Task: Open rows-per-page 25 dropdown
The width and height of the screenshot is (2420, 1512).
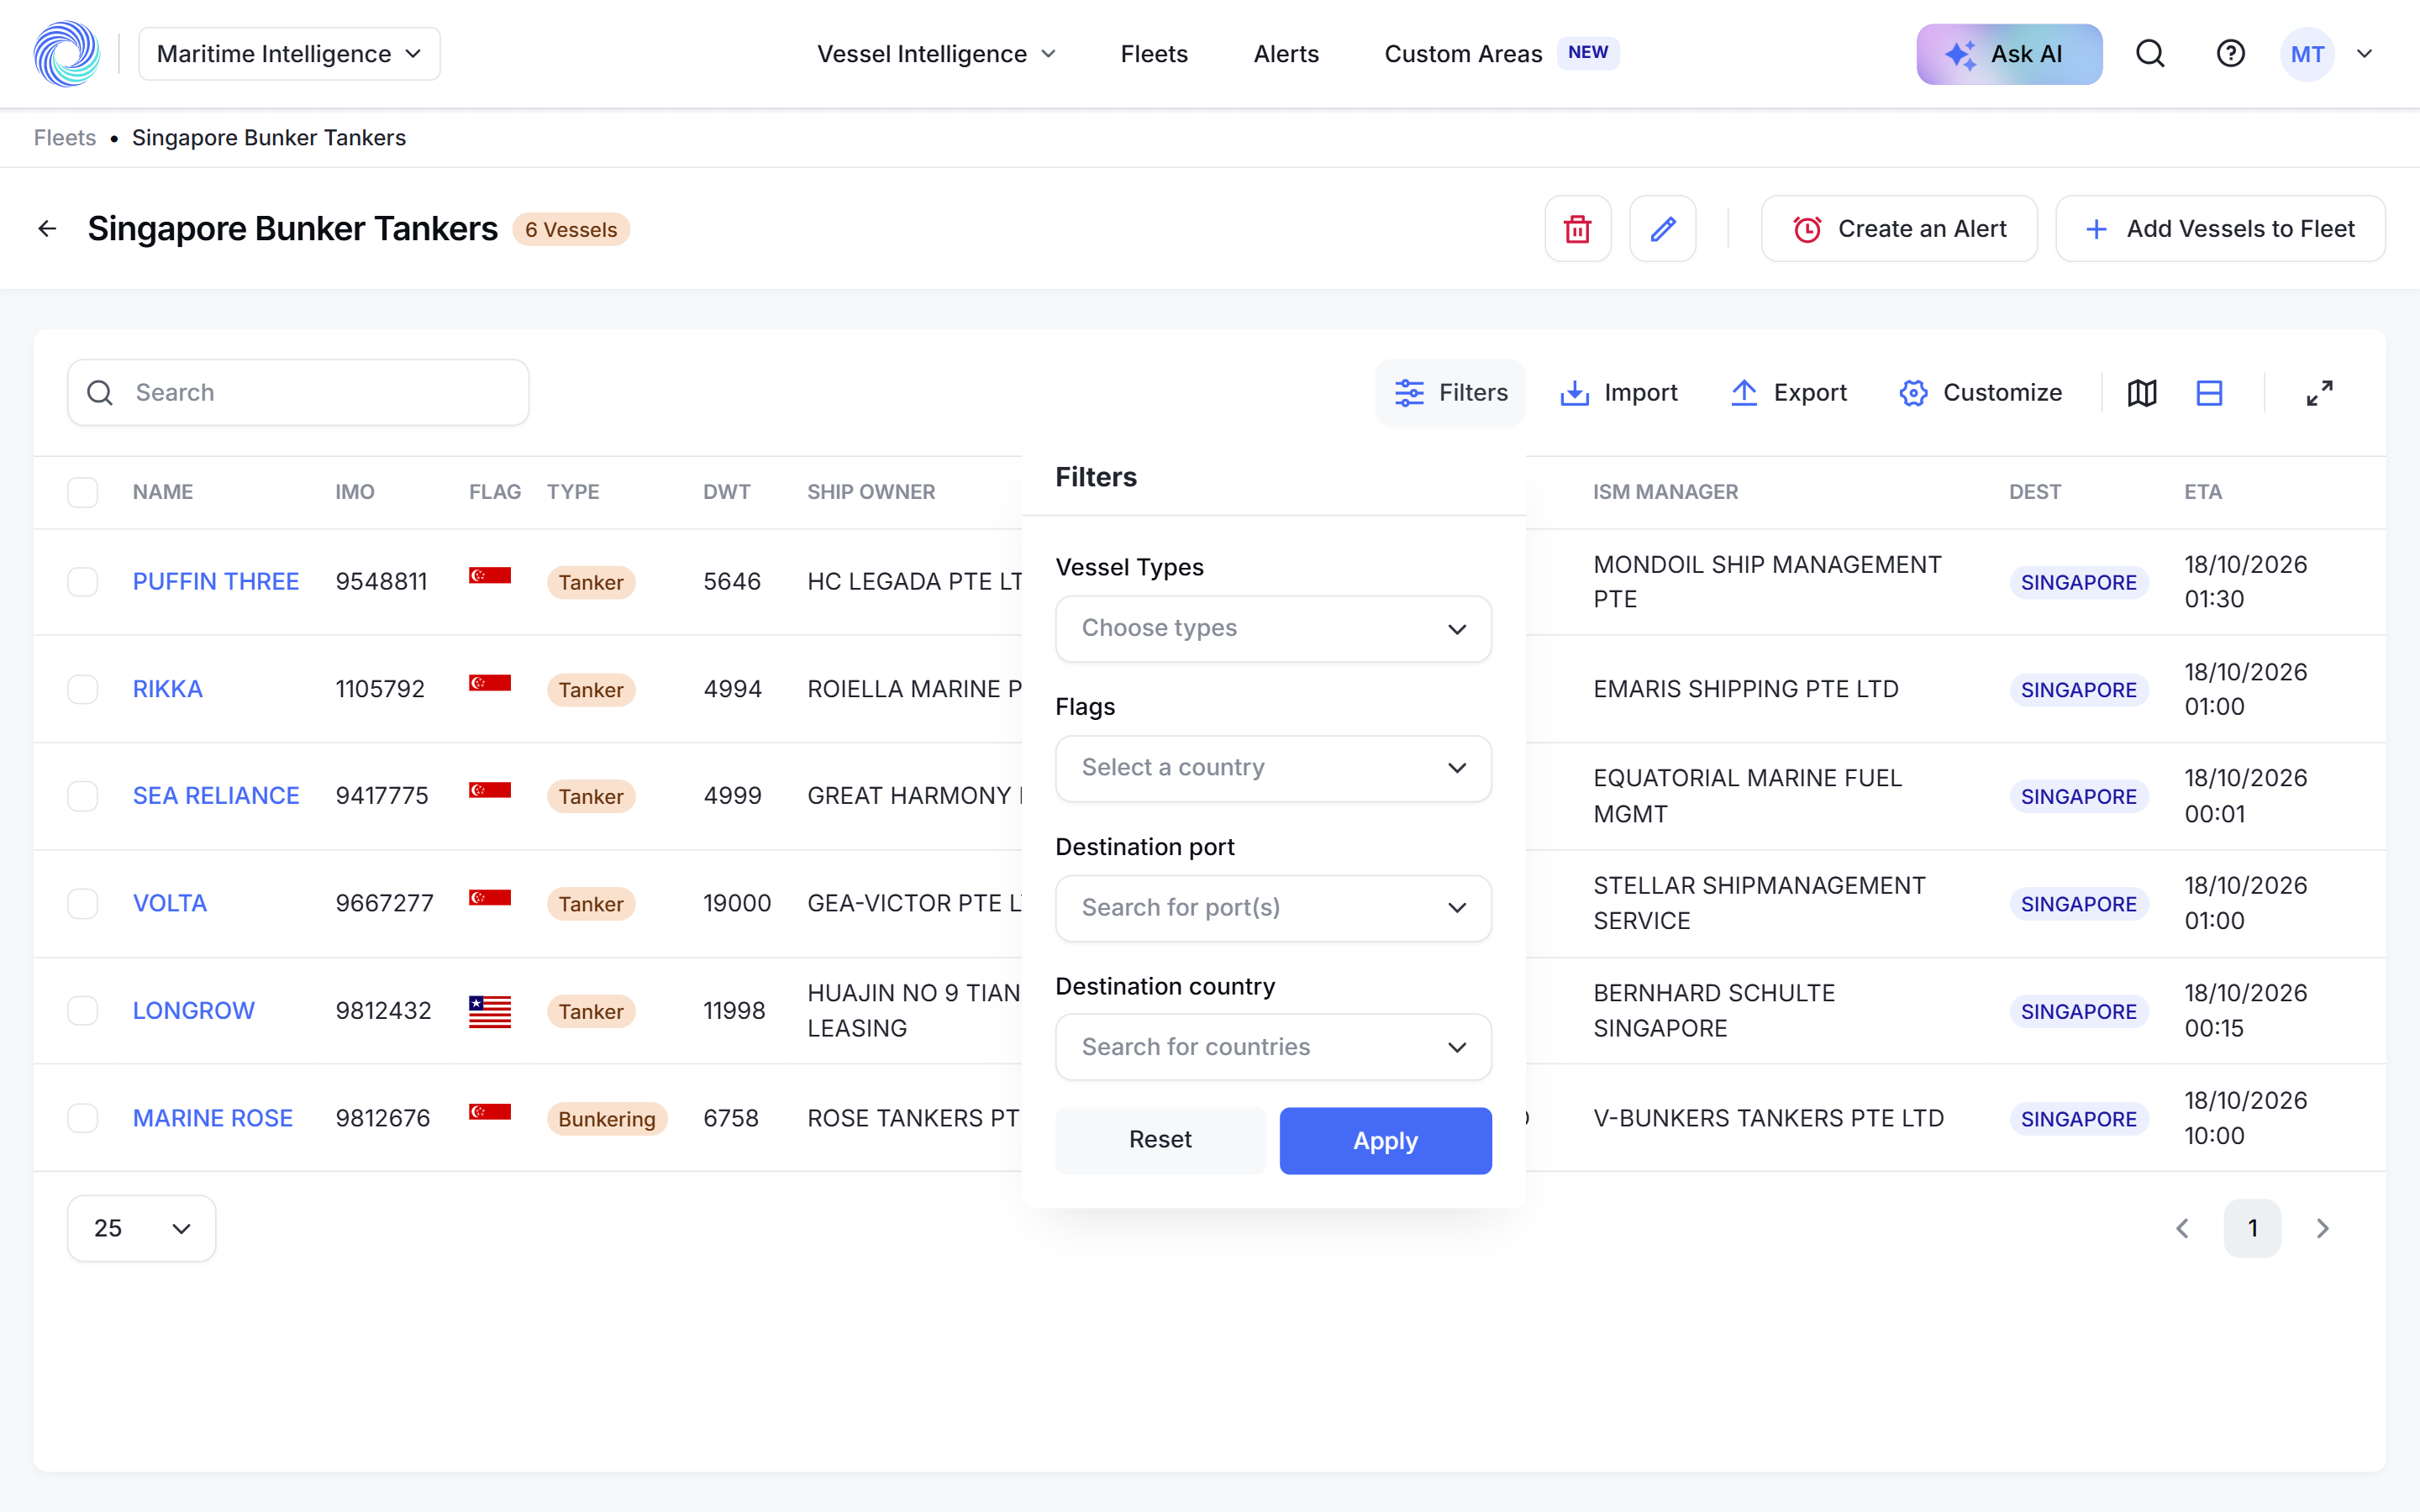Action: click(x=141, y=1228)
